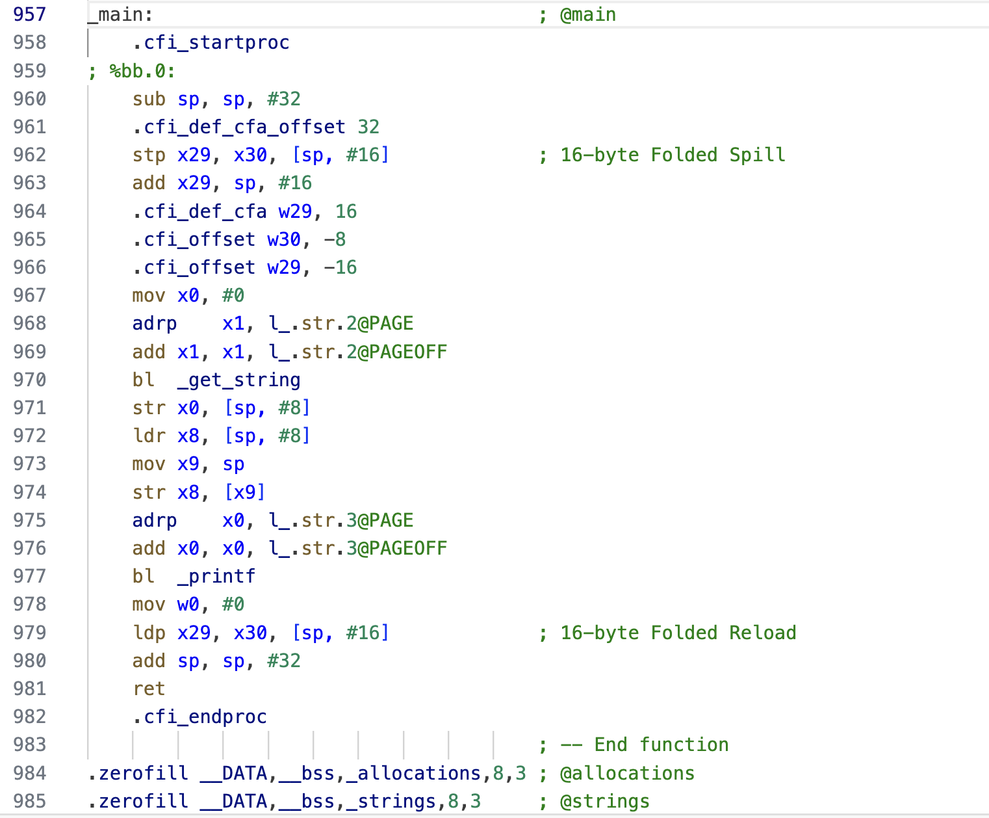Select line number 970 in the gutter

coord(30,380)
